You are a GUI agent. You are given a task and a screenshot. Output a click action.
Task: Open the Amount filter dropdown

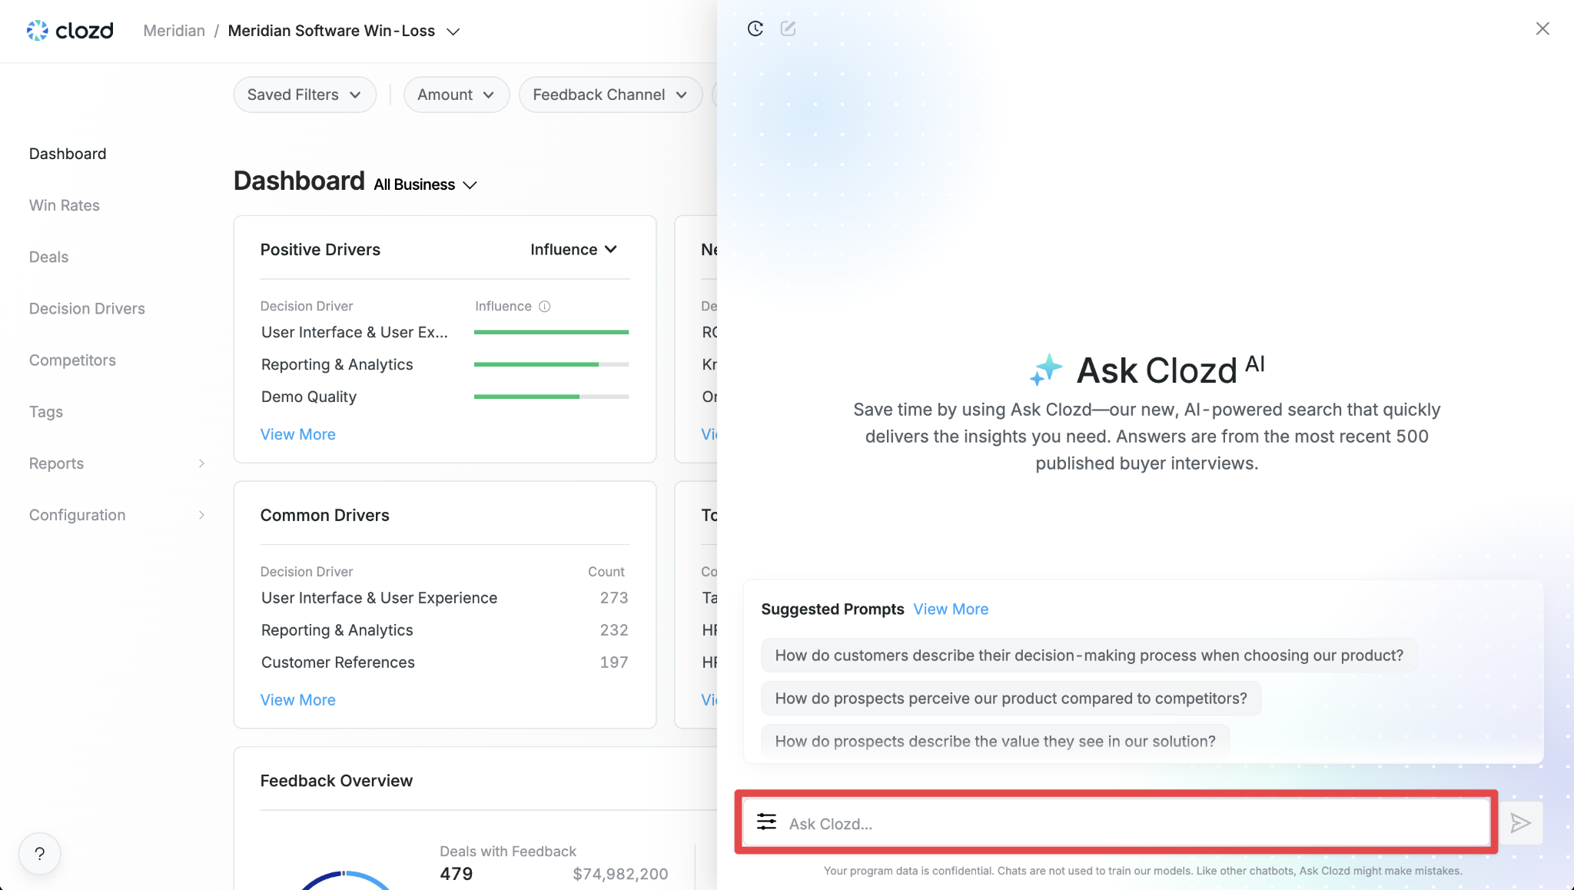pos(456,95)
